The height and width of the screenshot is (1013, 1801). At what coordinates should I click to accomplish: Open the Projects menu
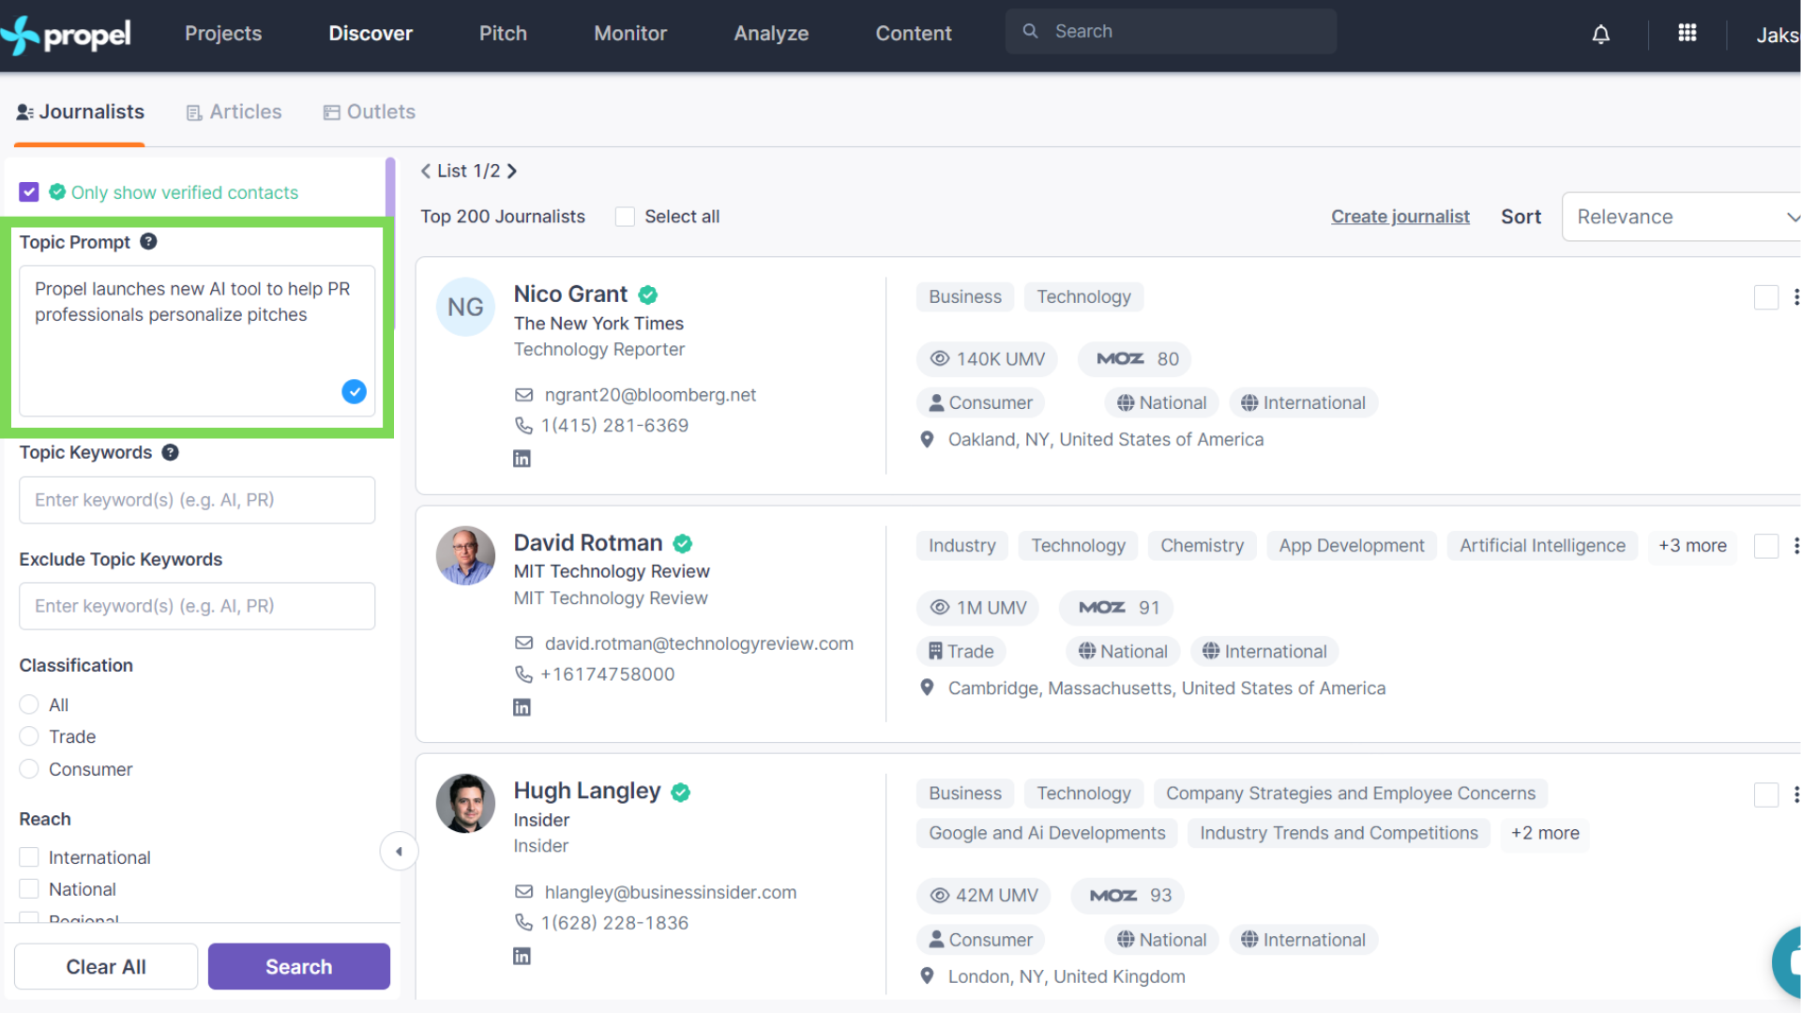point(223,34)
